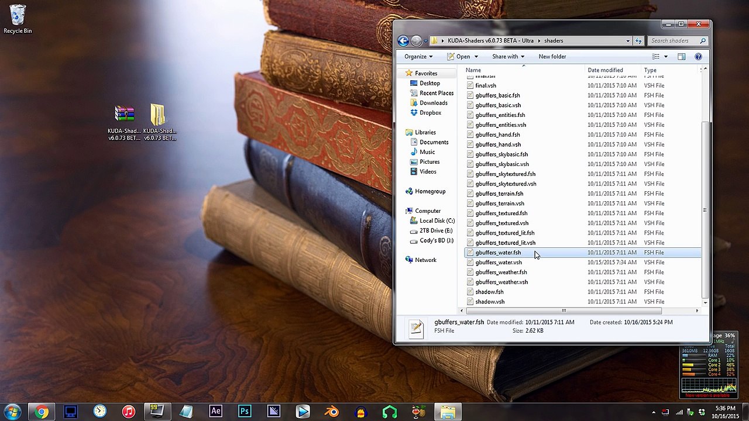
Task: Open 2TB Drive (E:)
Action: (x=436, y=231)
